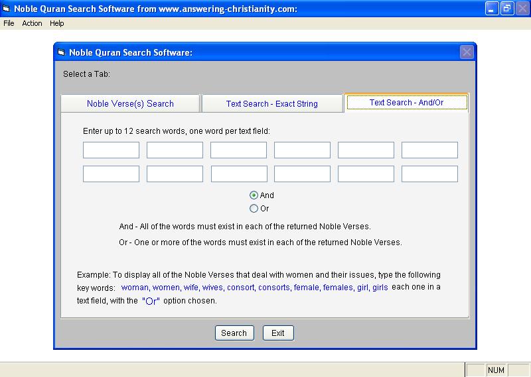
Task: Focus the first field in bottom row
Action: pyautogui.click(x=111, y=174)
